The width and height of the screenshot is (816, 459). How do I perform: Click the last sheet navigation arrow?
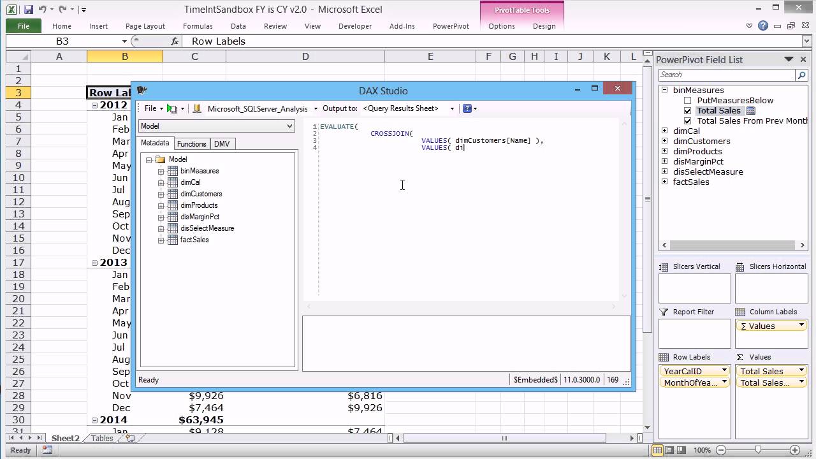[40, 438]
